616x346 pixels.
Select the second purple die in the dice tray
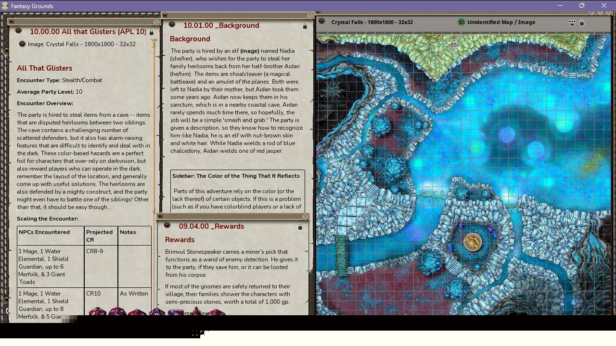coord(117,312)
